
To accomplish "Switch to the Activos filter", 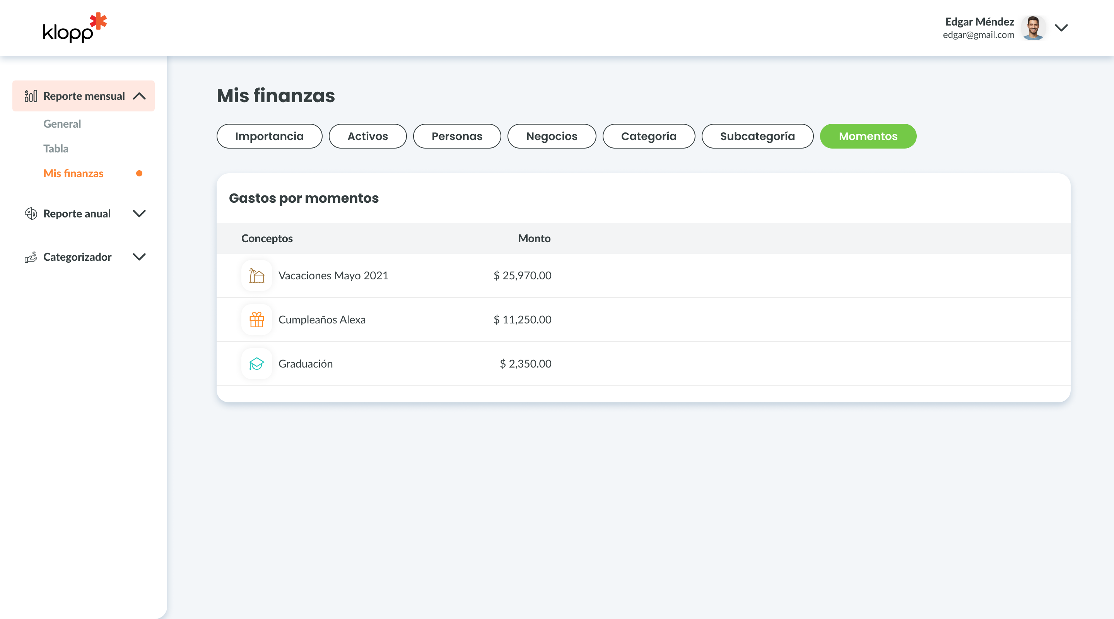I will pyautogui.click(x=367, y=136).
